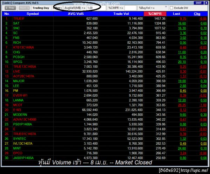
Task: Click MINT last price 24.60
Action: [182, 148]
